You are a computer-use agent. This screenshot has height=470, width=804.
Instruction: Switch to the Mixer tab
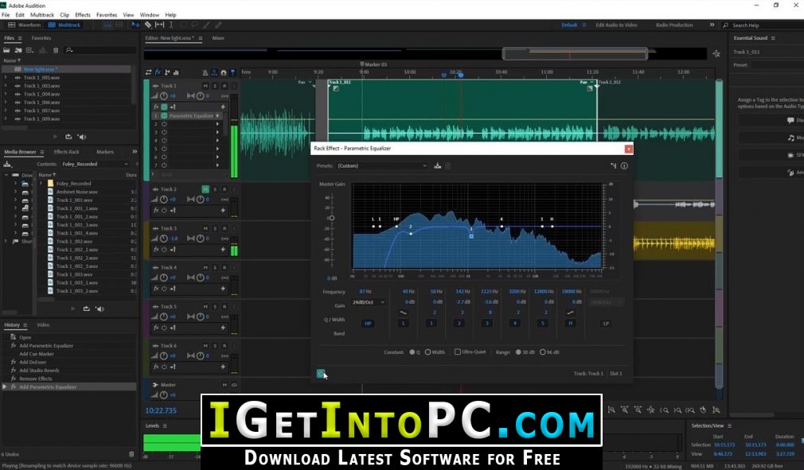pyautogui.click(x=218, y=38)
